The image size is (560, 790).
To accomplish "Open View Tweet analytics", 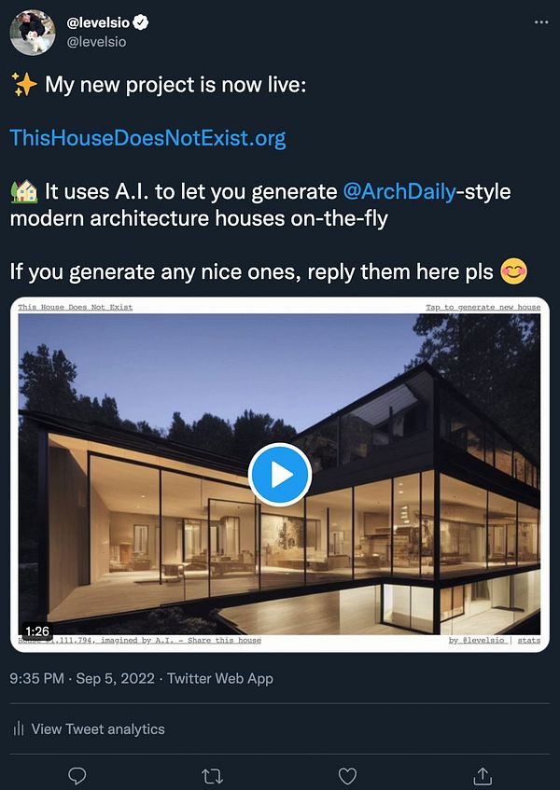I will [x=98, y=728].
